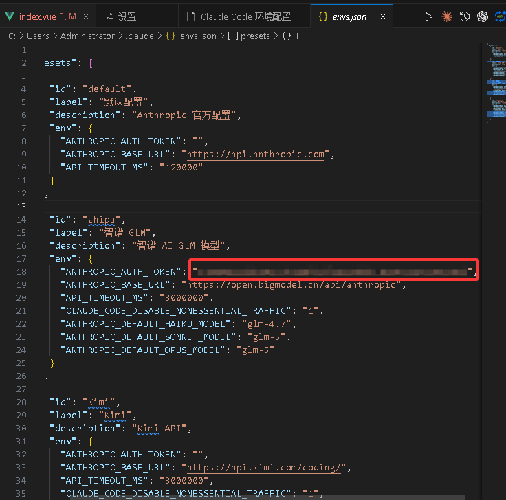Switch to the index.vue tab
The width and height of the screenshot is (506, 500).
click(47, 16)
